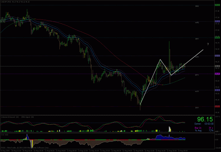Click the mS1 pivot level label

(x=197, y=91)
